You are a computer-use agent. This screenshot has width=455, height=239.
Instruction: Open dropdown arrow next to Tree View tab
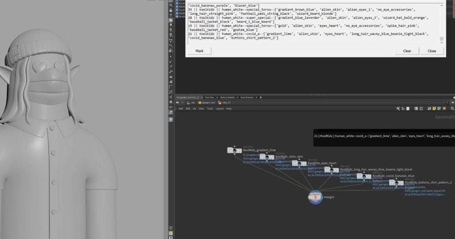point(217,97)
